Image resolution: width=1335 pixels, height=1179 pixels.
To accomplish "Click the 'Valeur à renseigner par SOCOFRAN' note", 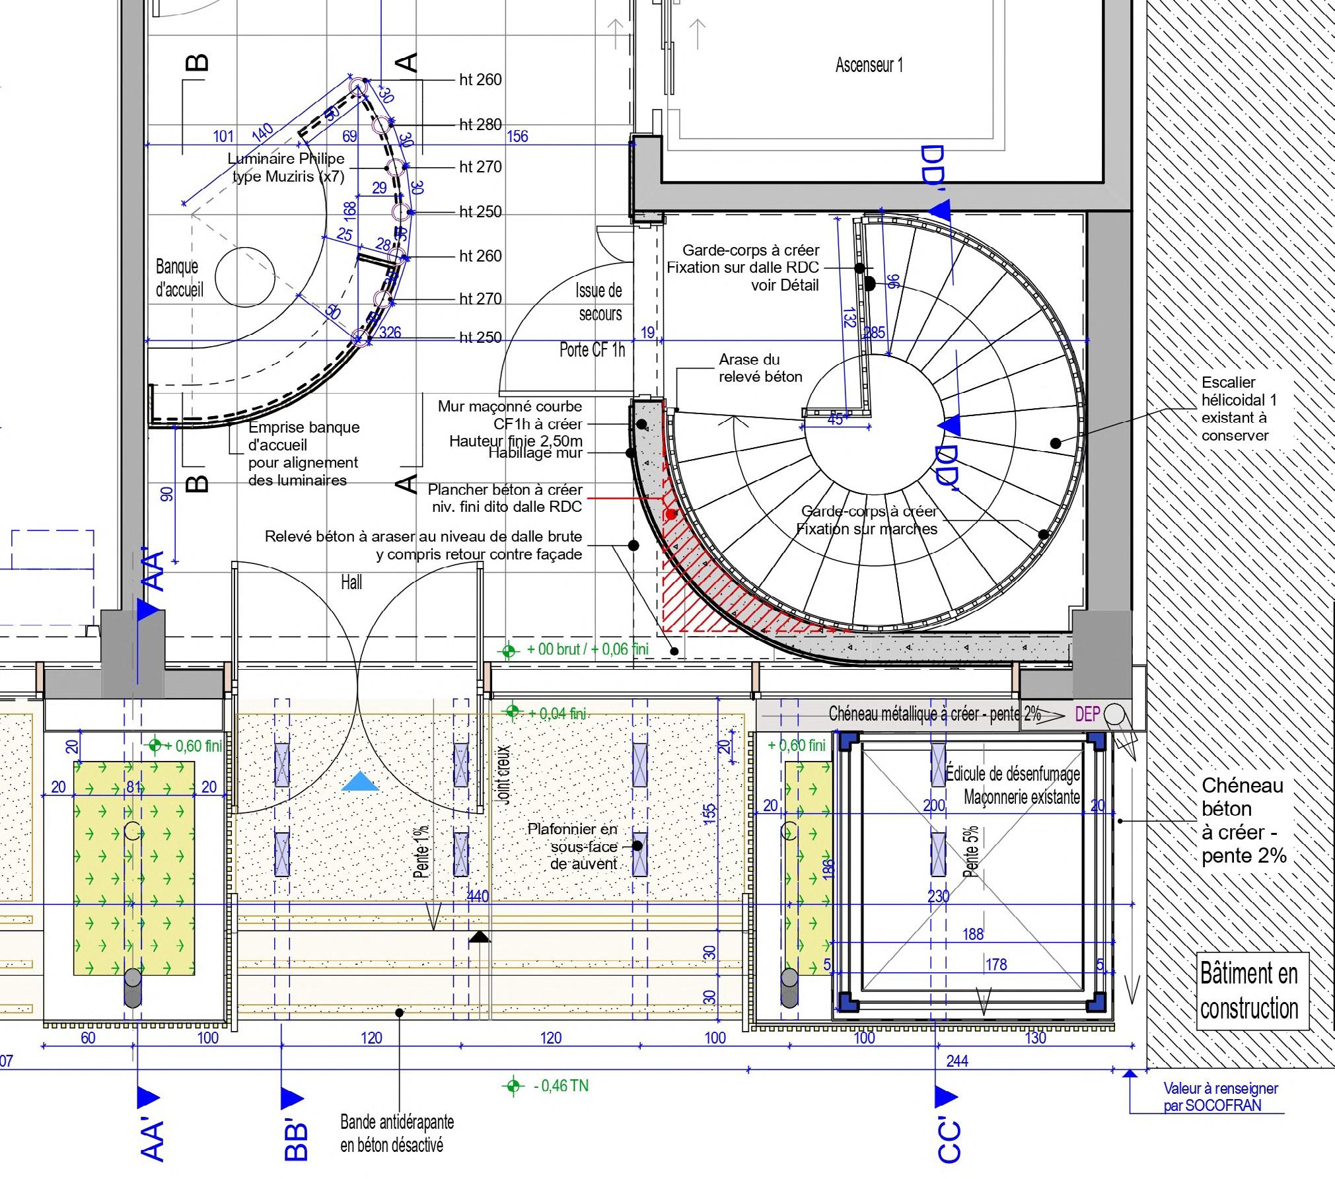I will click(1220, 1097).
